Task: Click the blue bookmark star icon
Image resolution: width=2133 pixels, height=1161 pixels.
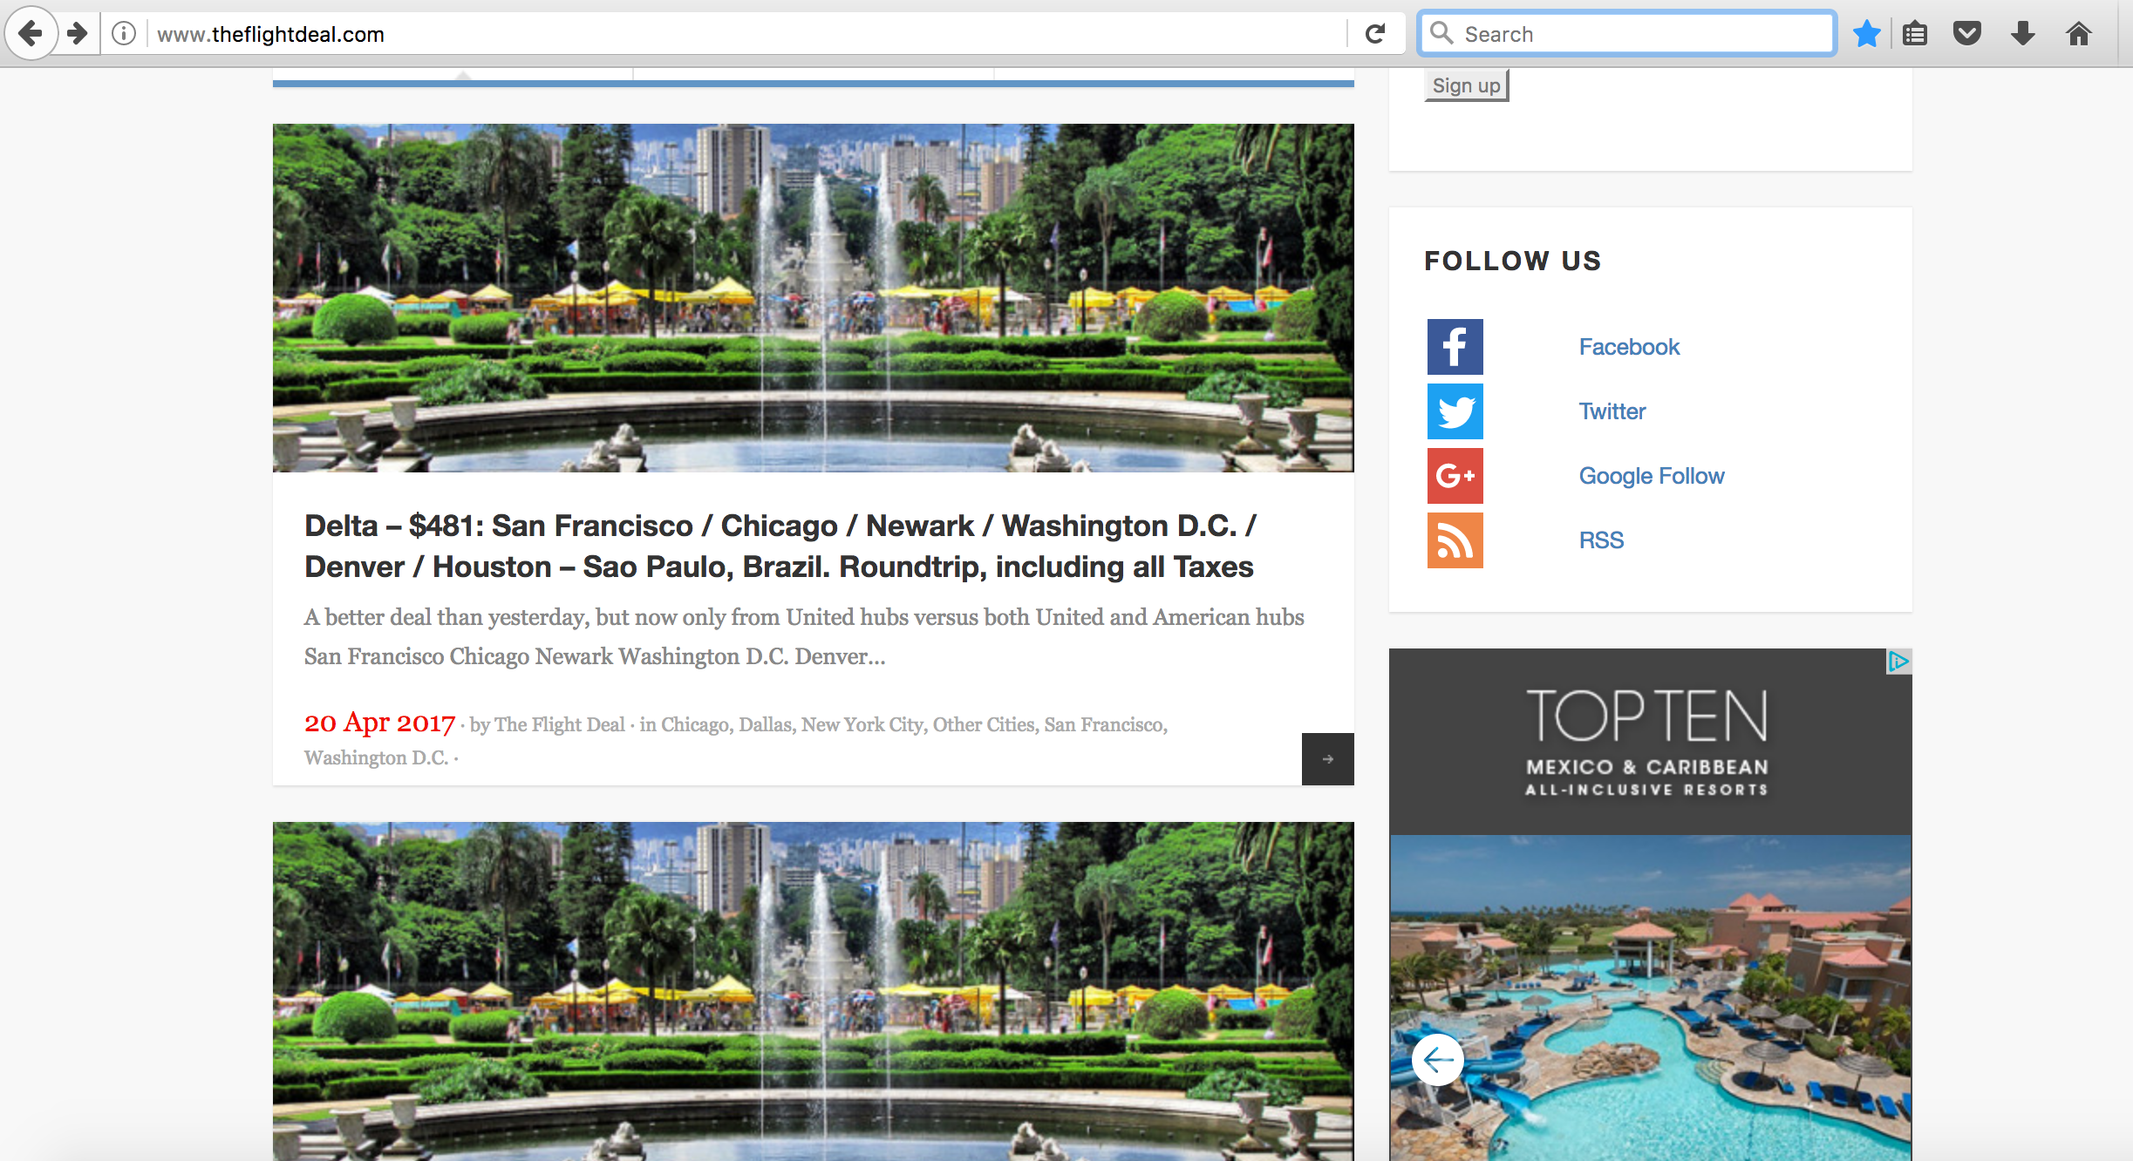Action: (x=1866, y=34)
